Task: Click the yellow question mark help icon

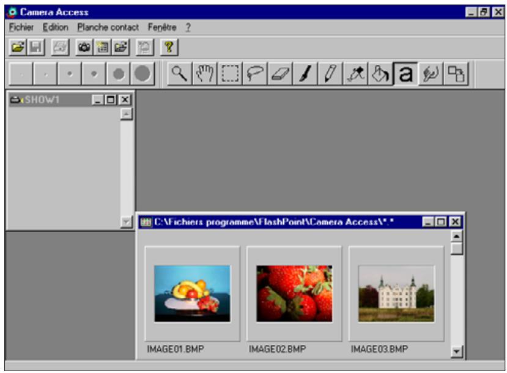Action: coord(169,47)
